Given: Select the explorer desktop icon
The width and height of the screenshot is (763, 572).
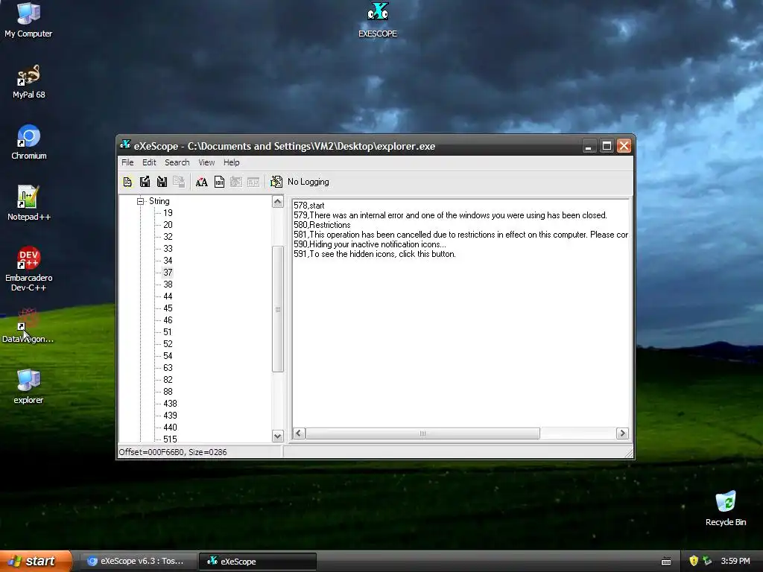Looking at the screenshot, I should (28, 387).
